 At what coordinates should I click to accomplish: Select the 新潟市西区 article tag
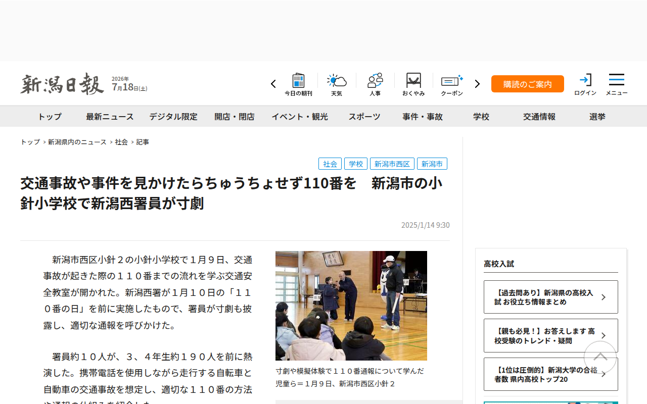(x=392, y=164)
